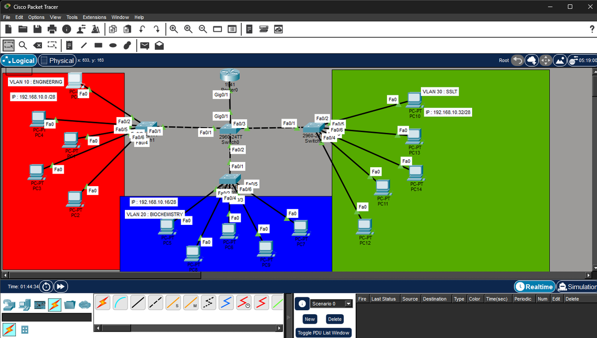Screen dimensions: 597x338
Task: Choose the Draw Rectangle tool
Action: point(99,46)
